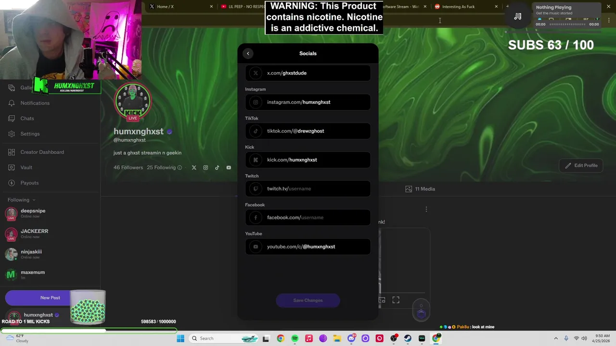Click the Instagram icon in the Instagram field
Image resolution: width=616 pixels, height=346 pixels.
(x=256, y=102)
